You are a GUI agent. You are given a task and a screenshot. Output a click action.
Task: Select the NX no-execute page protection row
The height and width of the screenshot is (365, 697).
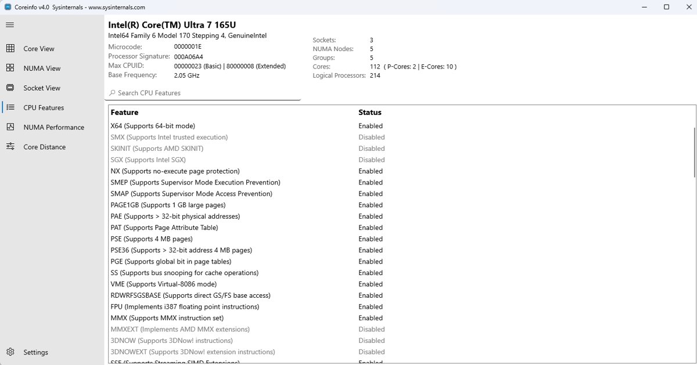401,171
